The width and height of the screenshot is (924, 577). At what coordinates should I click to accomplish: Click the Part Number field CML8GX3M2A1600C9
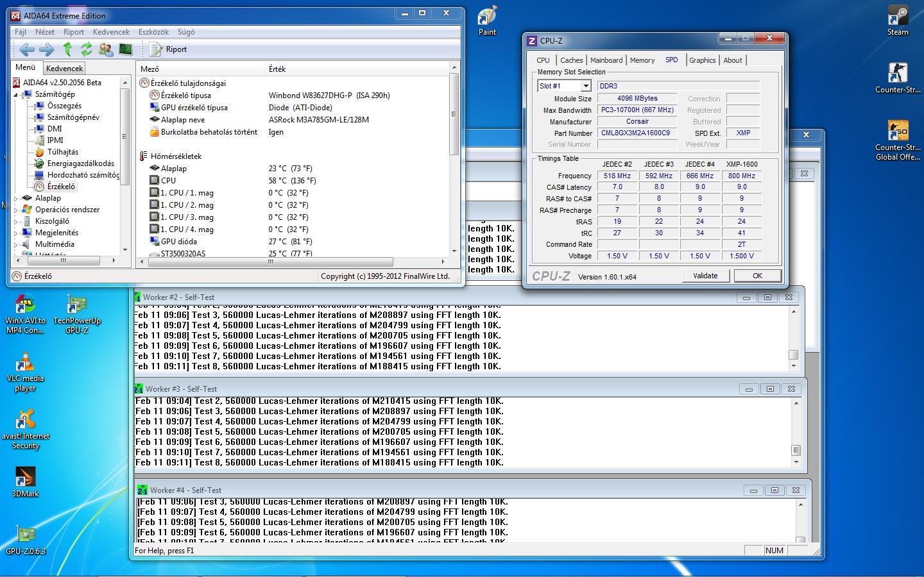coord(636,133)
